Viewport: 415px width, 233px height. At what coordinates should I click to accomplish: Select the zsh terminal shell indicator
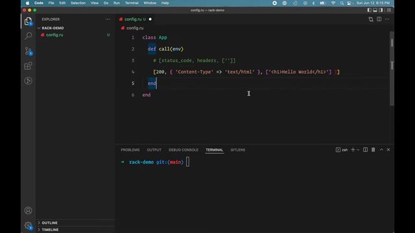(342, 150)
